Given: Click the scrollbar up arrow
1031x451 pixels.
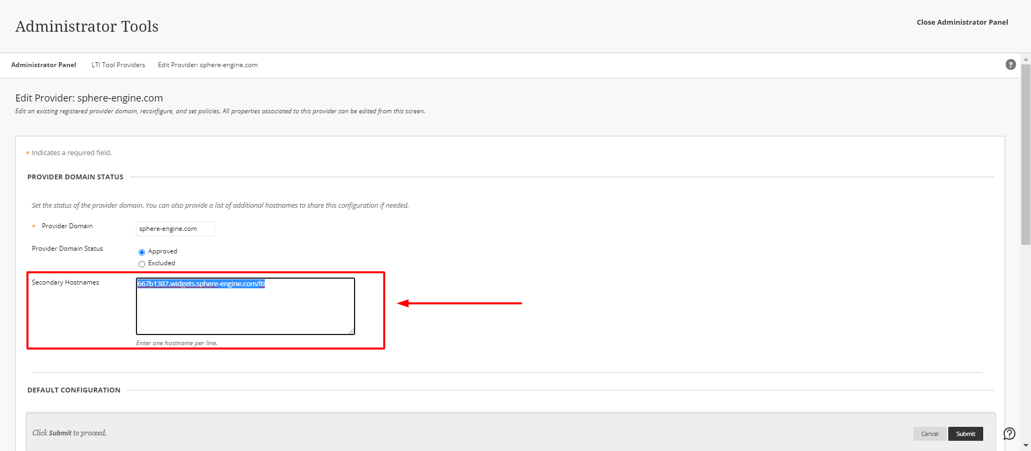Looking at the screenshot, I should coord(1026,60).
